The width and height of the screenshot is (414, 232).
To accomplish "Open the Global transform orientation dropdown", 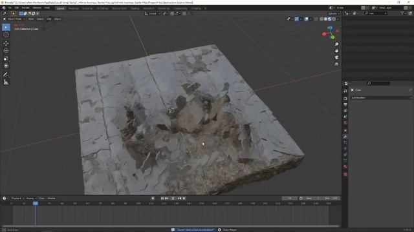I will [x=153, y=14].
